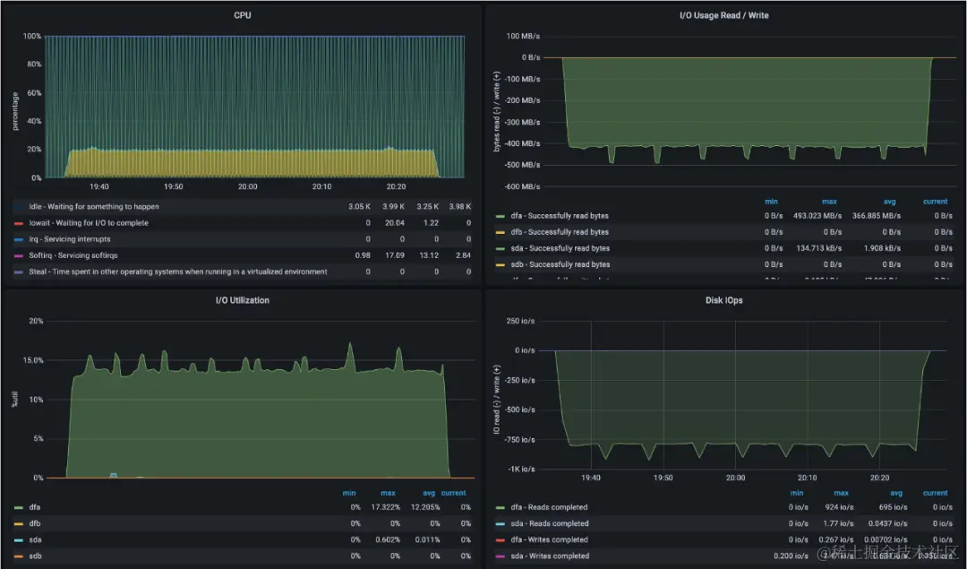Click the blue Irq series color swatch
Viewport: 967px width, 569px height.
coord(19,239)
